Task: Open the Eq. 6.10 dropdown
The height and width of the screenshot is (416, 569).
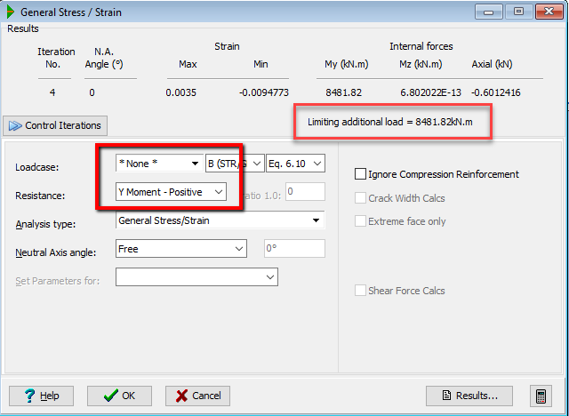Action: (295, 164)
